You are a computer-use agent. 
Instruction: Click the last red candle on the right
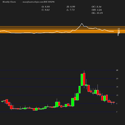click(114, 102)
